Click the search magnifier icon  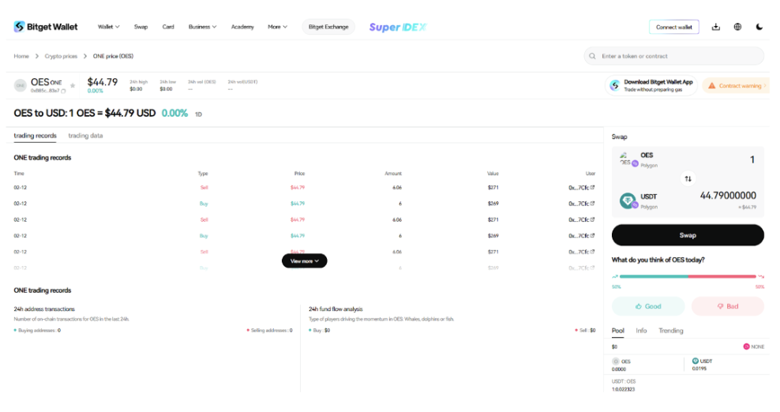592,56
